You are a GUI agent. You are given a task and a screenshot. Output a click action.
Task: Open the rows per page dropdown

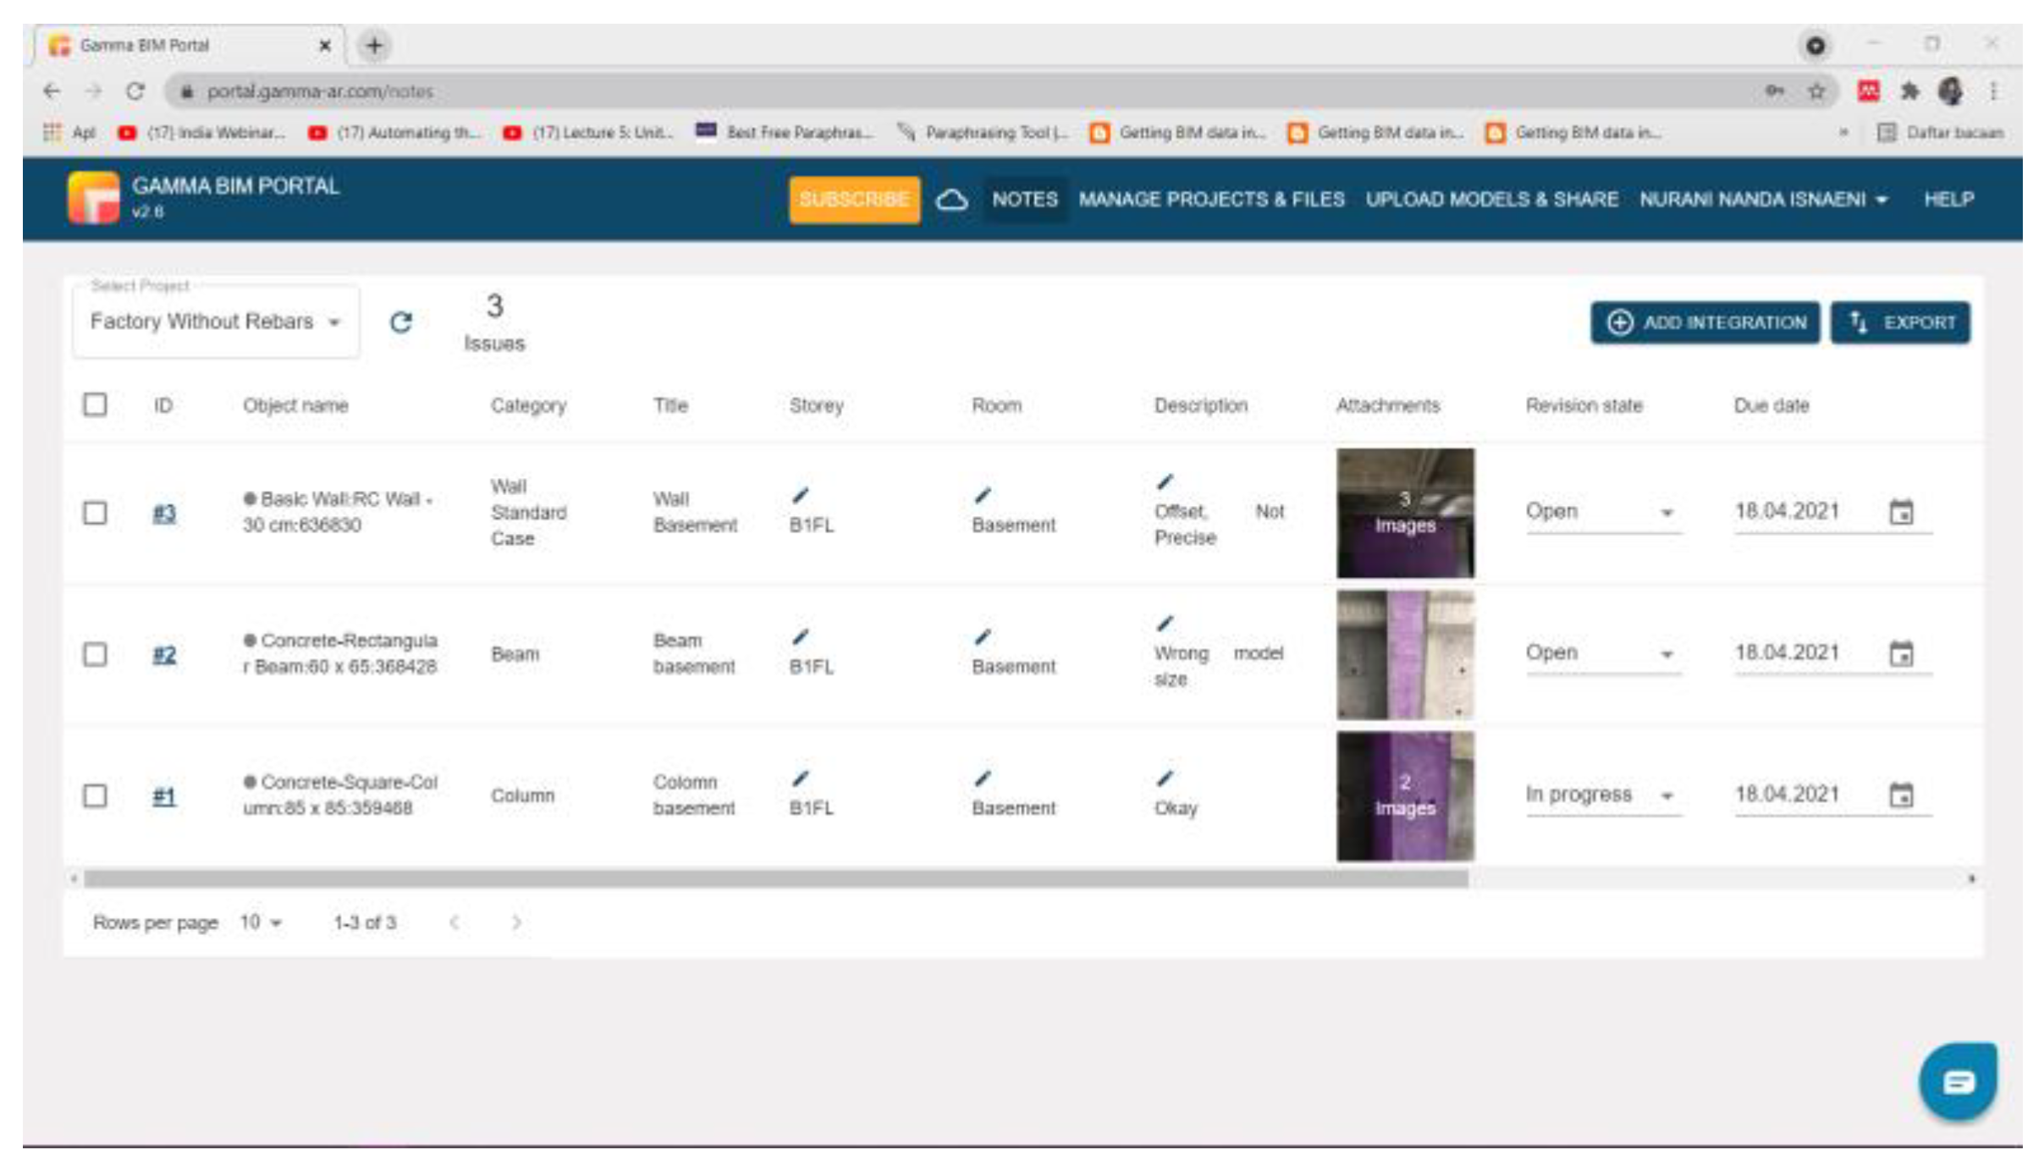point(260,922)
